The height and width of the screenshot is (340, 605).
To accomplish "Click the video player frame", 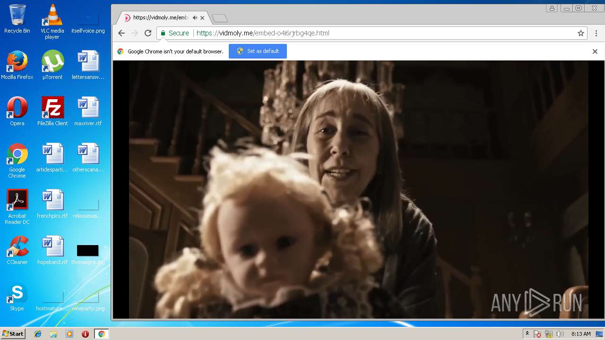I will pos(359,190).
